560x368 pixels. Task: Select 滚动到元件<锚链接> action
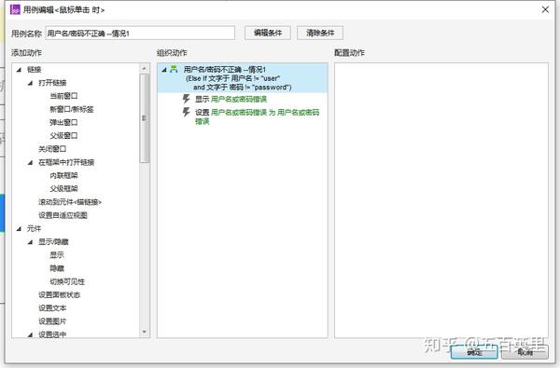pos(70,202)
